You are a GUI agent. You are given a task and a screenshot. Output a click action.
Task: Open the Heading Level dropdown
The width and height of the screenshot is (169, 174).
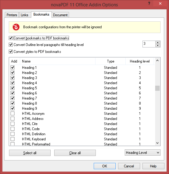[x=142, y=153]
